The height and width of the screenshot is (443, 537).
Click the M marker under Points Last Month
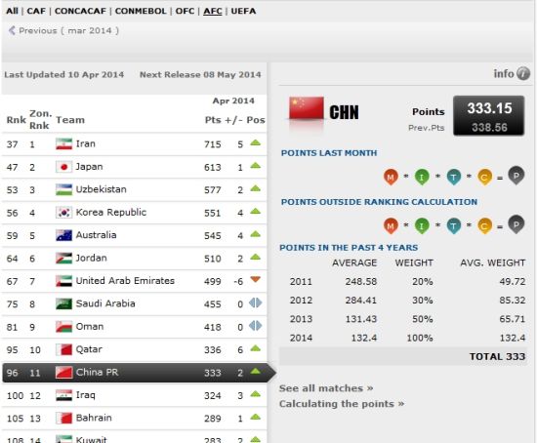point(391,177)
